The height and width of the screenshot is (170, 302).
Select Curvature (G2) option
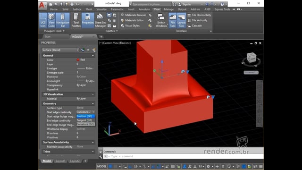85,124
